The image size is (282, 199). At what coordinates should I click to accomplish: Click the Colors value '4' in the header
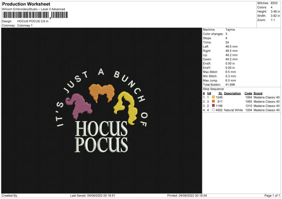click(271, 8)
